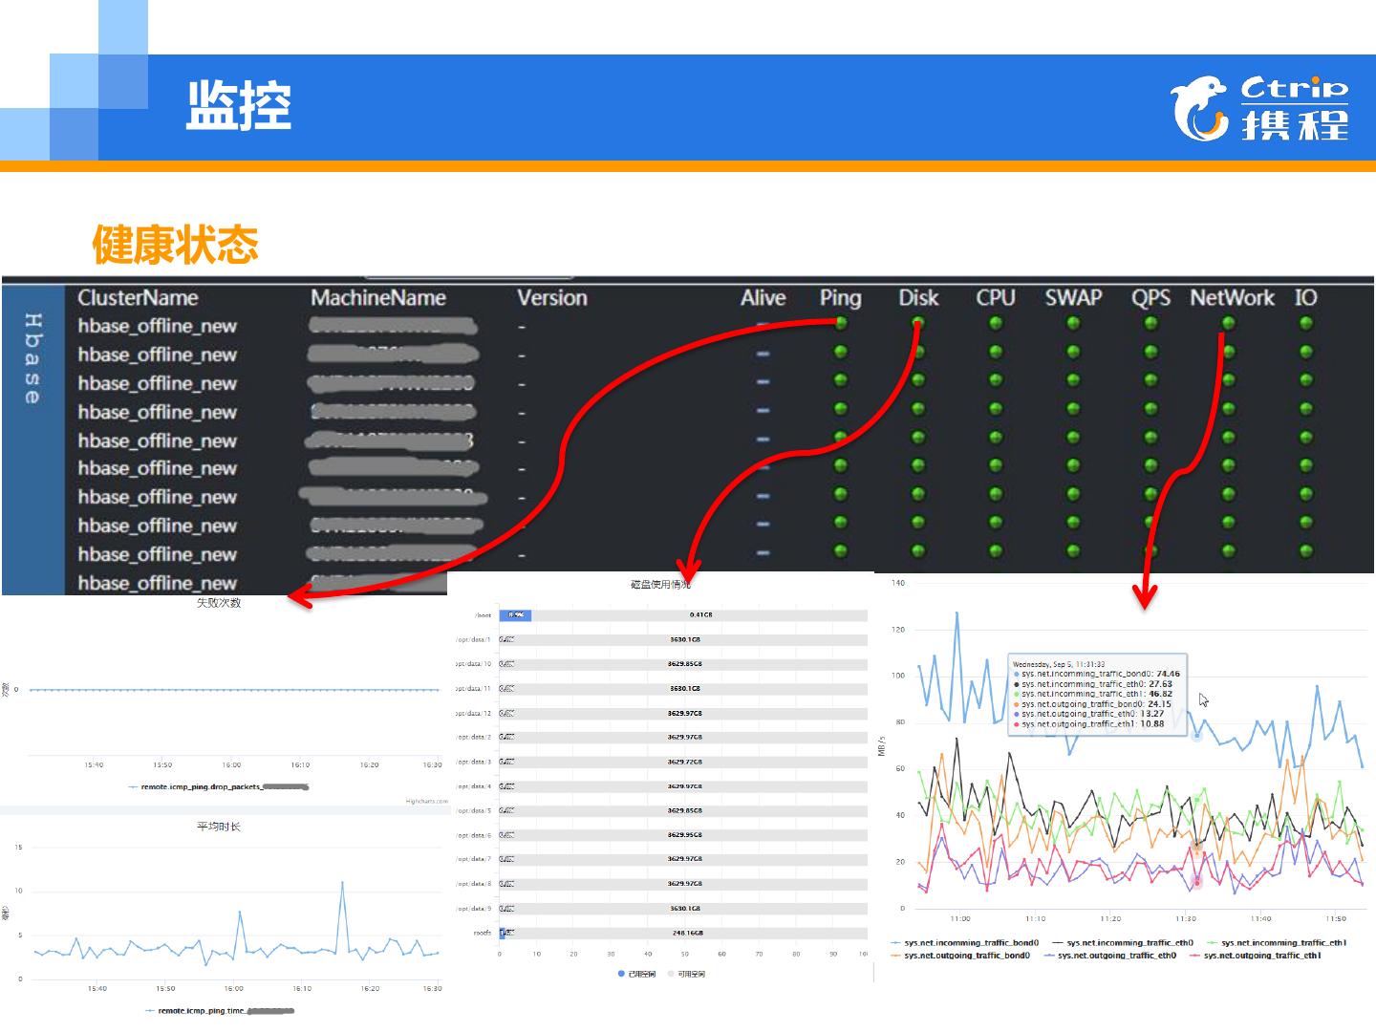Click the /boot used-space blue bar
The width and height of the screenshot is (1376, 1032).
tap(515, 615)
